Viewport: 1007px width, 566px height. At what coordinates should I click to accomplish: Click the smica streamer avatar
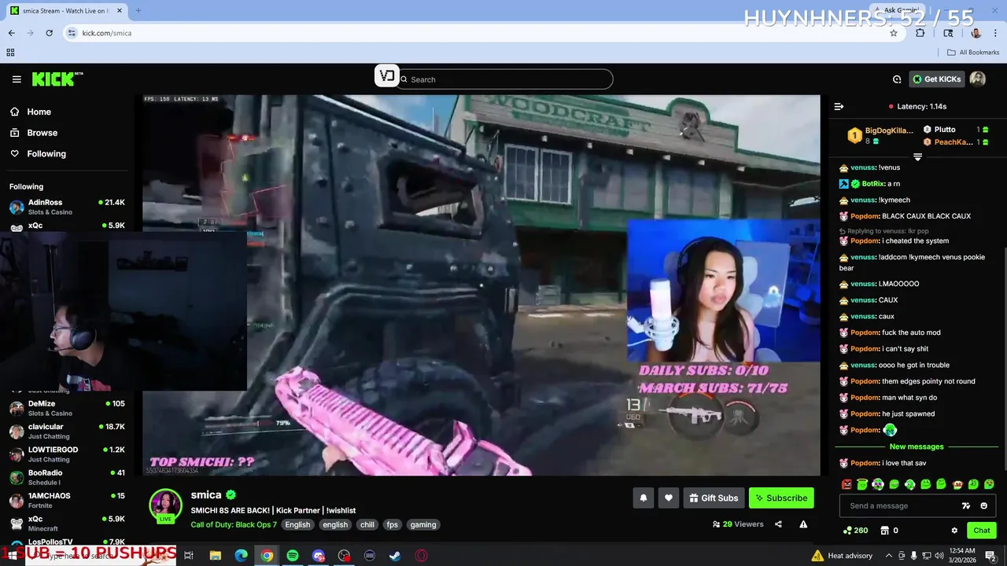pos(166,505)
